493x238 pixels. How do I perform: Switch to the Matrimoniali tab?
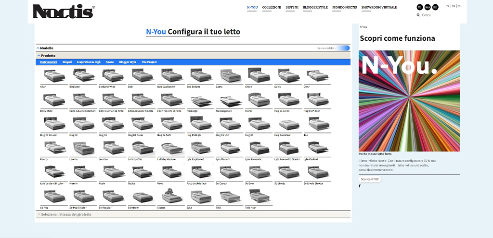pyautogui.click(x=49, y=62)
